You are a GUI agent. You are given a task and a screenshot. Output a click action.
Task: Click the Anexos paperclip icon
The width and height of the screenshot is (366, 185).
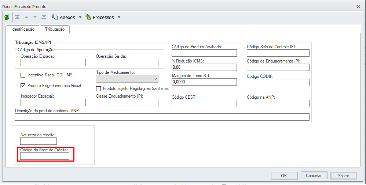coord(55,17)
